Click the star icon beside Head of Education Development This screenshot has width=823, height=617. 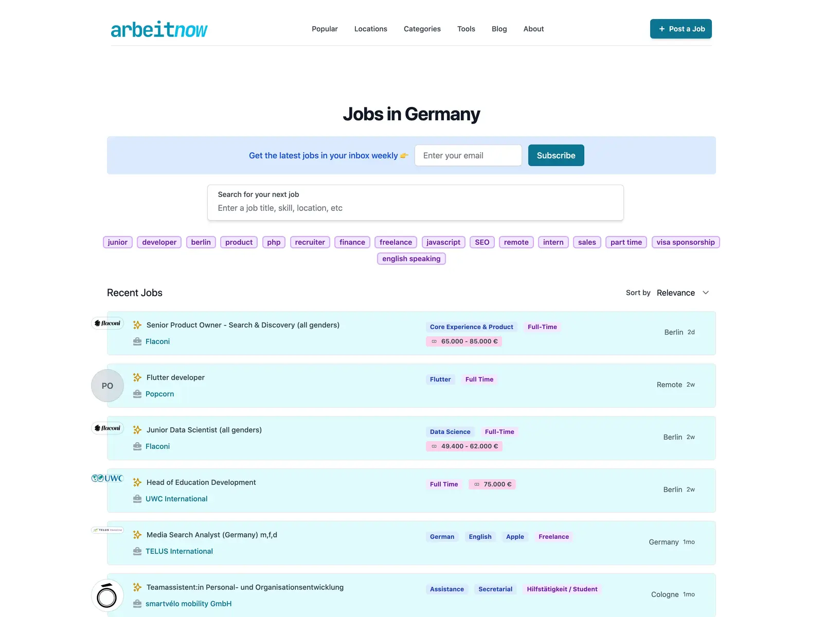137,482
